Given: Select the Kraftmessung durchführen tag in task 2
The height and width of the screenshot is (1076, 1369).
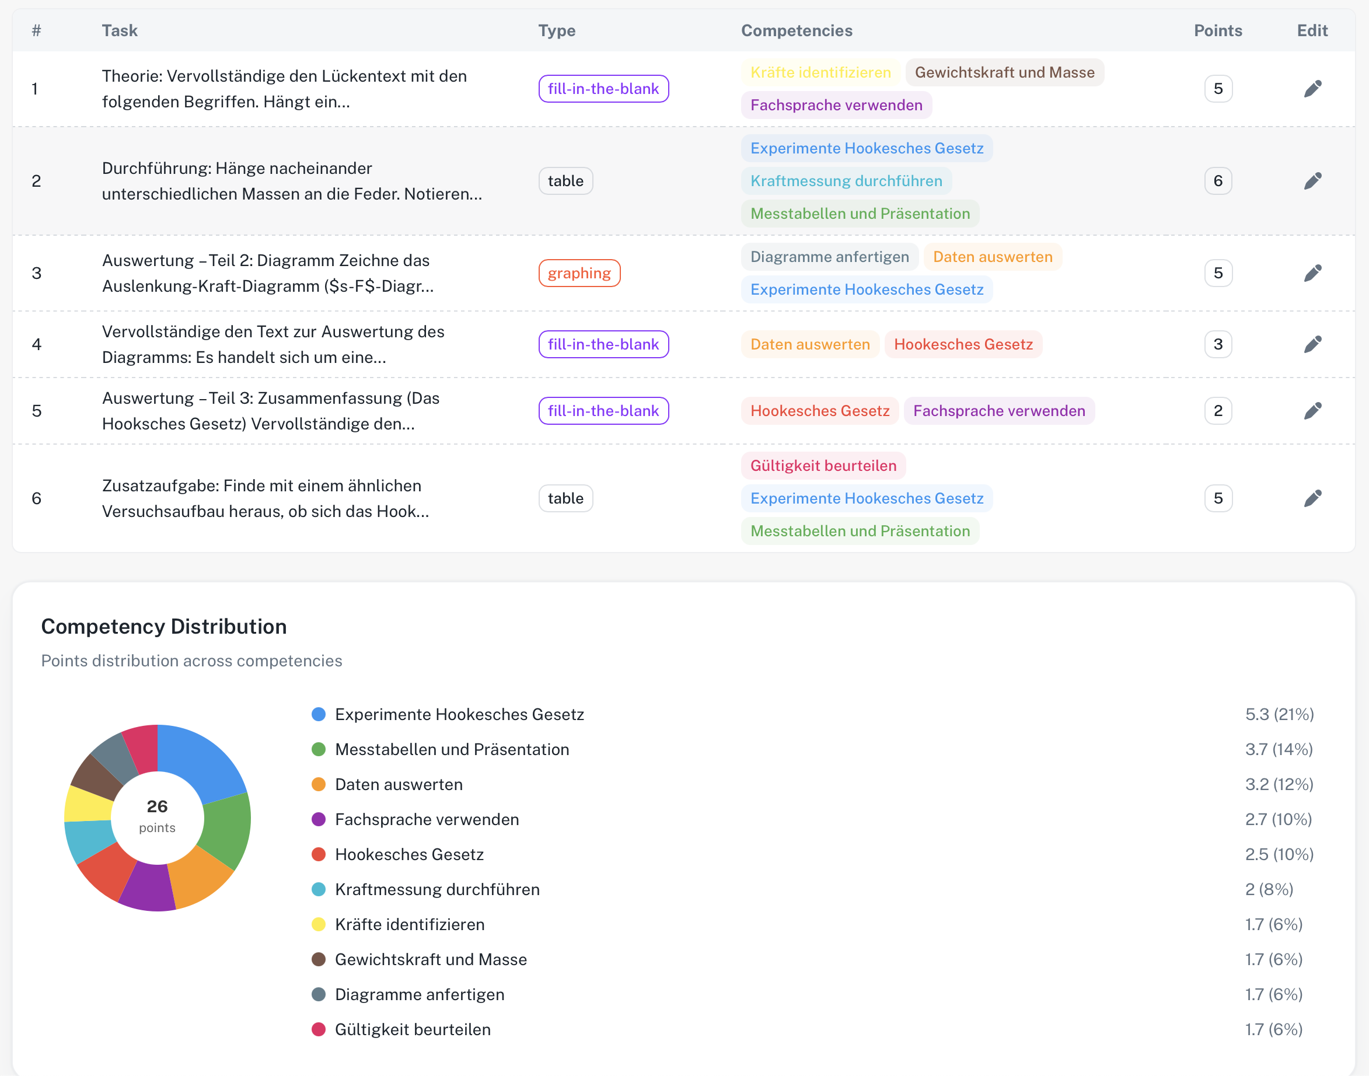Looking at the screenshot, I should coord(846,181).
